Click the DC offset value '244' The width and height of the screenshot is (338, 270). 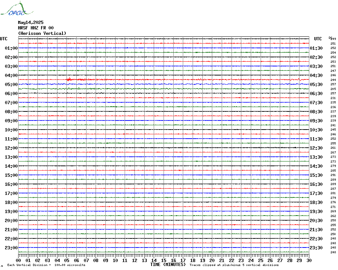point(333,80)
